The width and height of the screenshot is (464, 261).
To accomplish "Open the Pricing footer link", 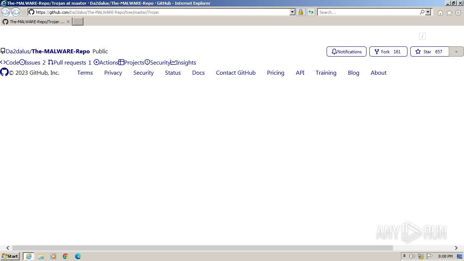I will [275, 72].
